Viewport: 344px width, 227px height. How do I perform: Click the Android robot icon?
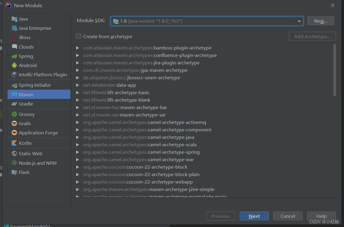tap(14, 65)
